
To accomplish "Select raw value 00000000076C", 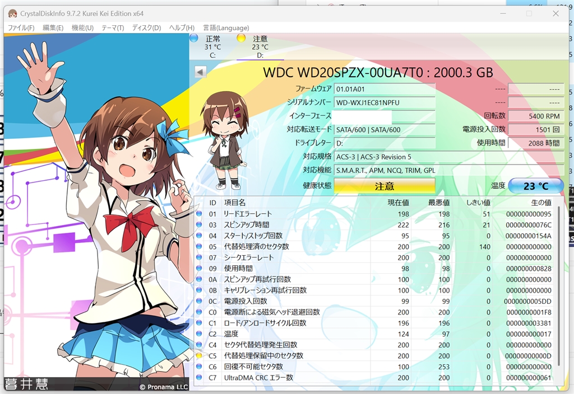I will pyautogui.click(x=529, y=225).
